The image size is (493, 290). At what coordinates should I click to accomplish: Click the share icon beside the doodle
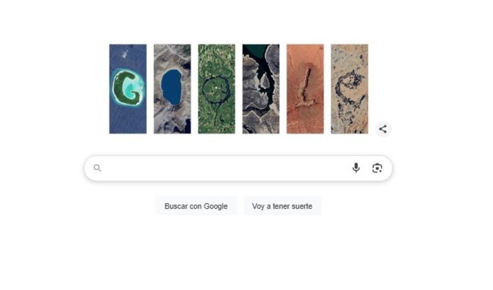tap(383, 129)
